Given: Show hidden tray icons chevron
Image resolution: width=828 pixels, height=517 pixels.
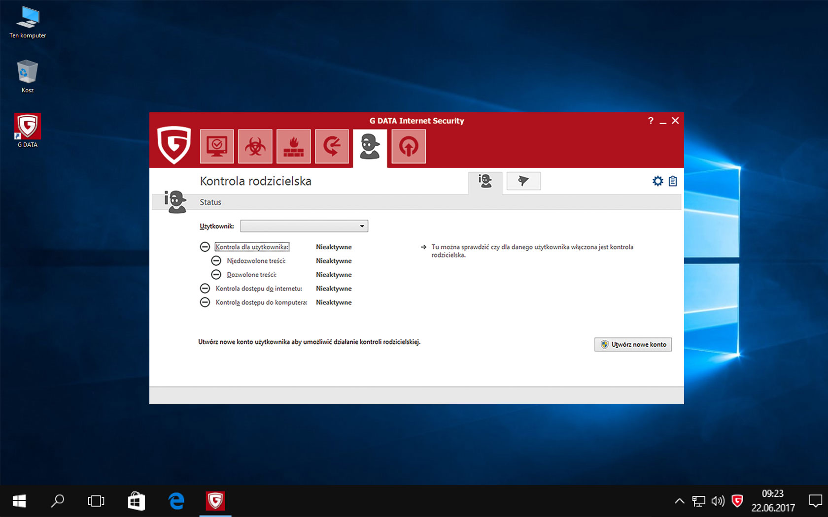Looking at the screenshot, I should pos(679,501).
